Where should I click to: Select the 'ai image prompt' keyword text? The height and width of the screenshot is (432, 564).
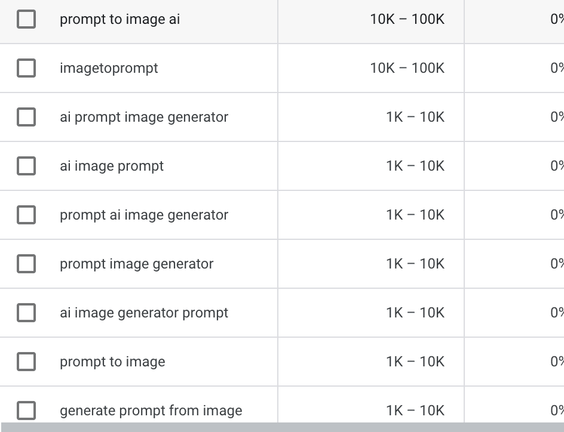pos(112,166)
